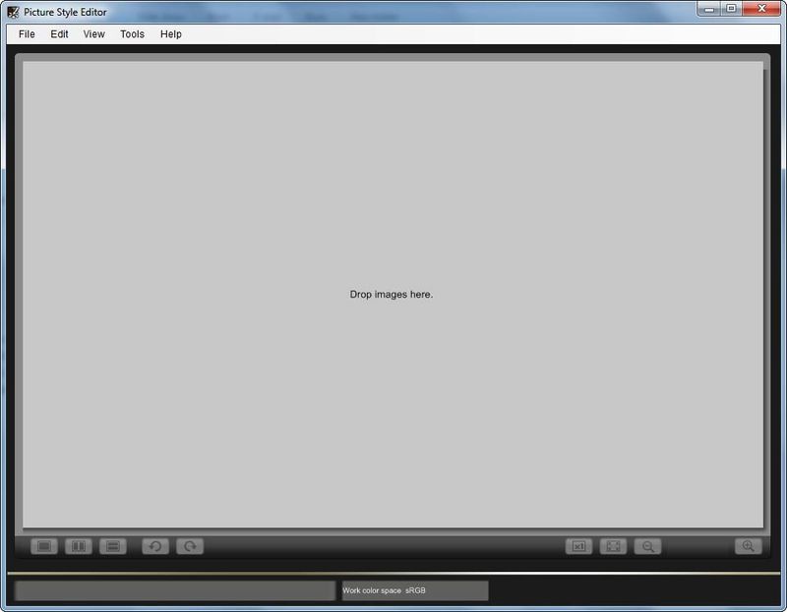Viewport: 787px width, 612px height.
Task: Click the empty status box at bottom left
Action: tap(175, 590)
